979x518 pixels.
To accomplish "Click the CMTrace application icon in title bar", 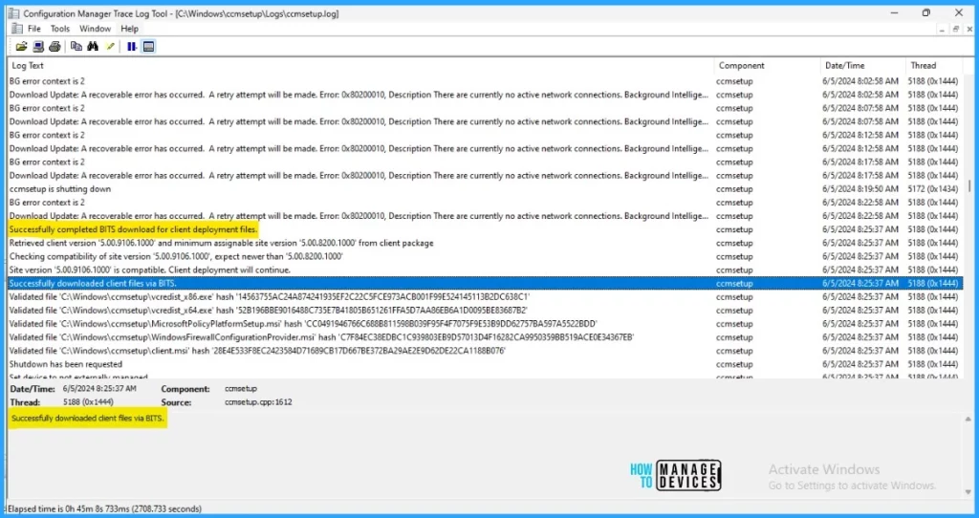I will click(x=12, y=13).
